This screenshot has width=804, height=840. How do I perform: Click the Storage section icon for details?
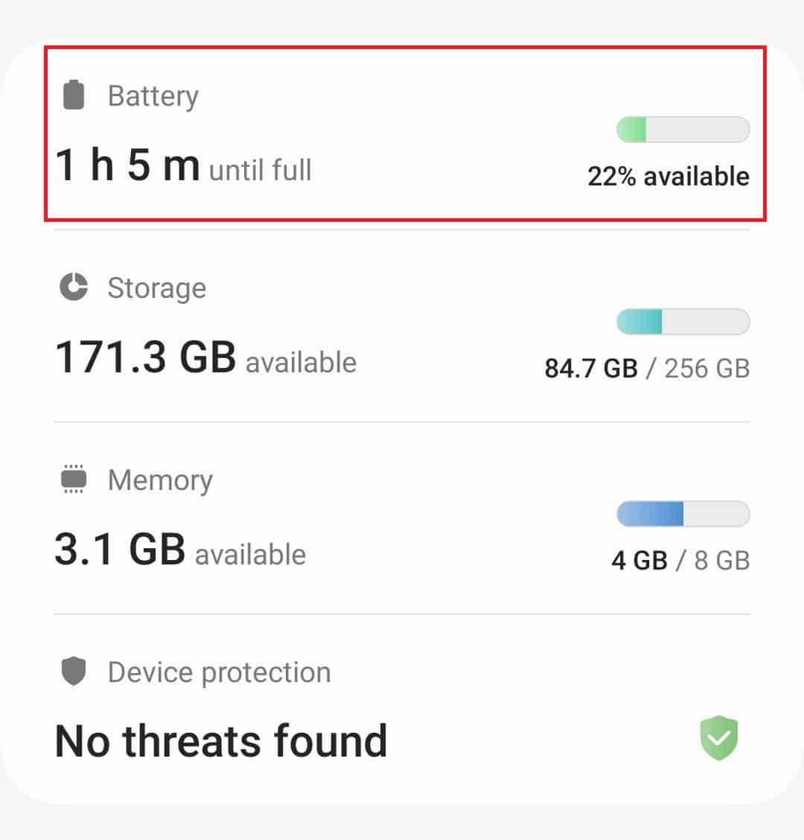pyautogui.click(x=72, y=287)
